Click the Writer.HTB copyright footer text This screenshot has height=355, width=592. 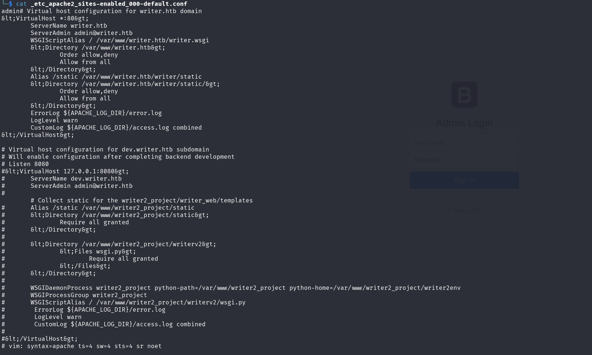point(464,211)
